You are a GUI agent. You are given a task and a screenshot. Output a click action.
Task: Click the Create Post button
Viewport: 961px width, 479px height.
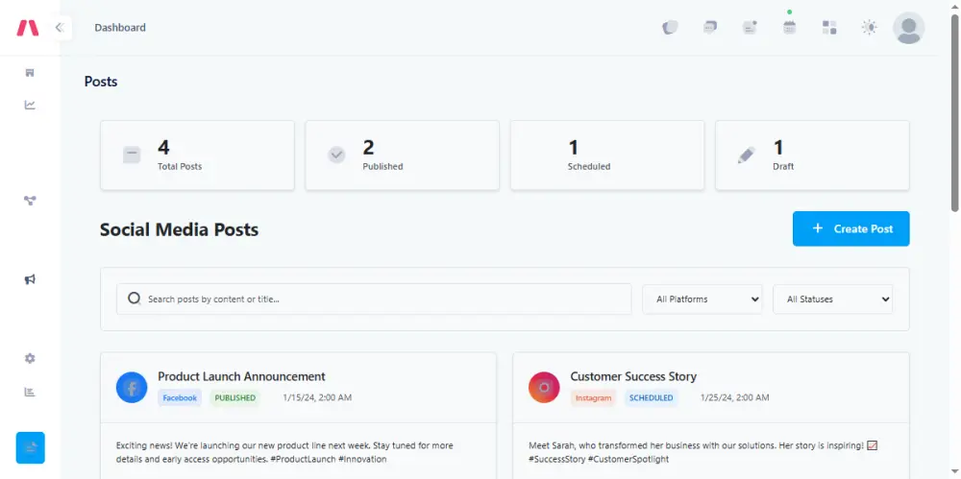pos(850,228)
